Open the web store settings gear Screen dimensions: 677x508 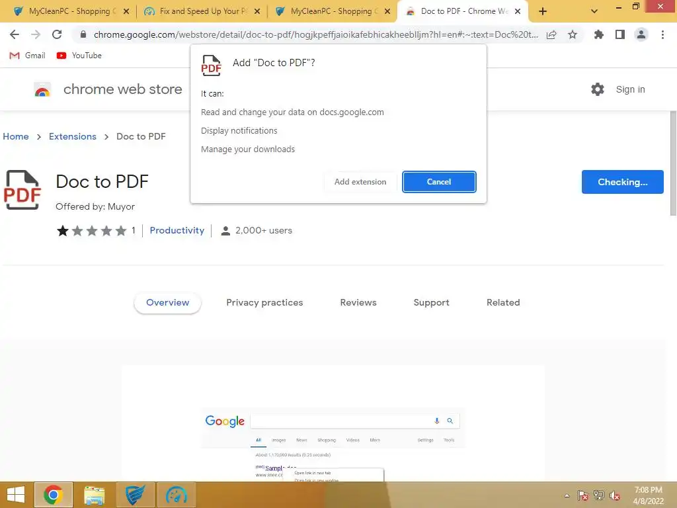click(x=598, y=89)
